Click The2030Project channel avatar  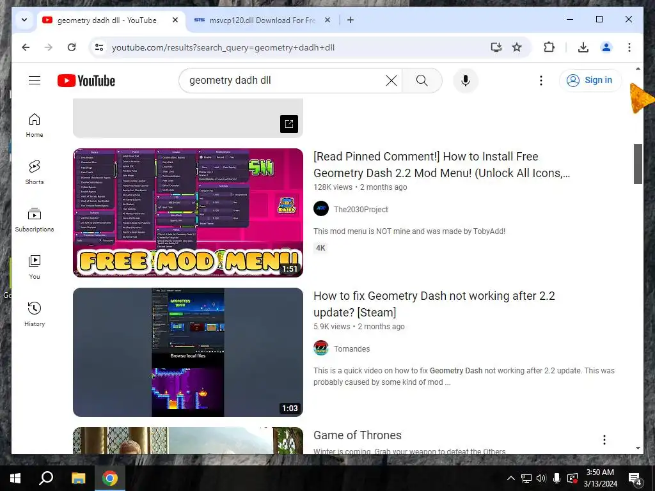[321, 209]
